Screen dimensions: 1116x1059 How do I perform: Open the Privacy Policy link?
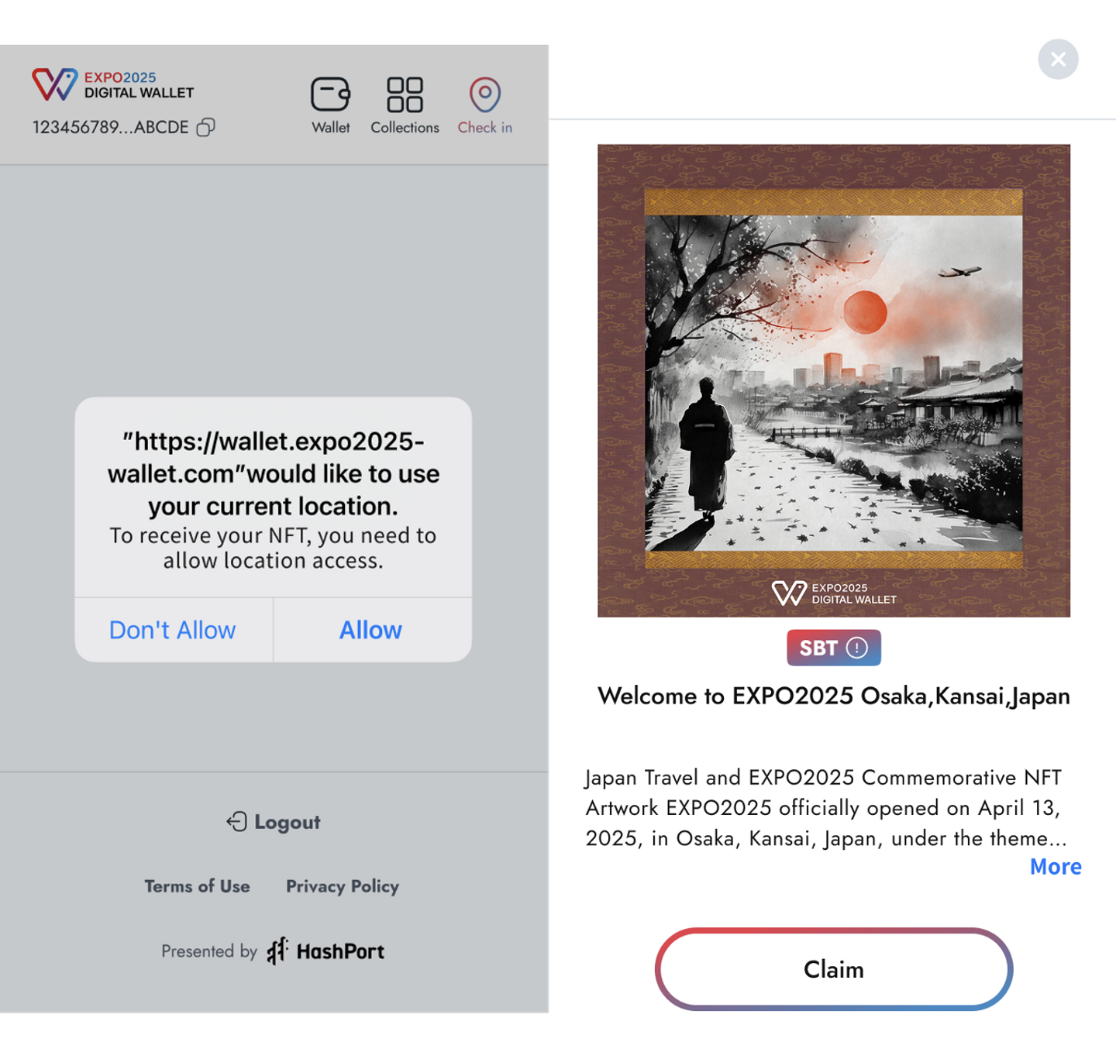pos(343,886)
